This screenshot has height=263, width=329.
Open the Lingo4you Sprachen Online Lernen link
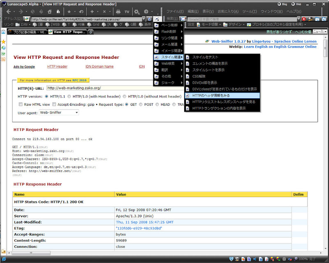point(284,42)
